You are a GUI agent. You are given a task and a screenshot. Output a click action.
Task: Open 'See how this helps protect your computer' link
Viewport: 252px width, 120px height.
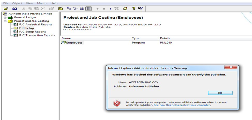point(182,105)
